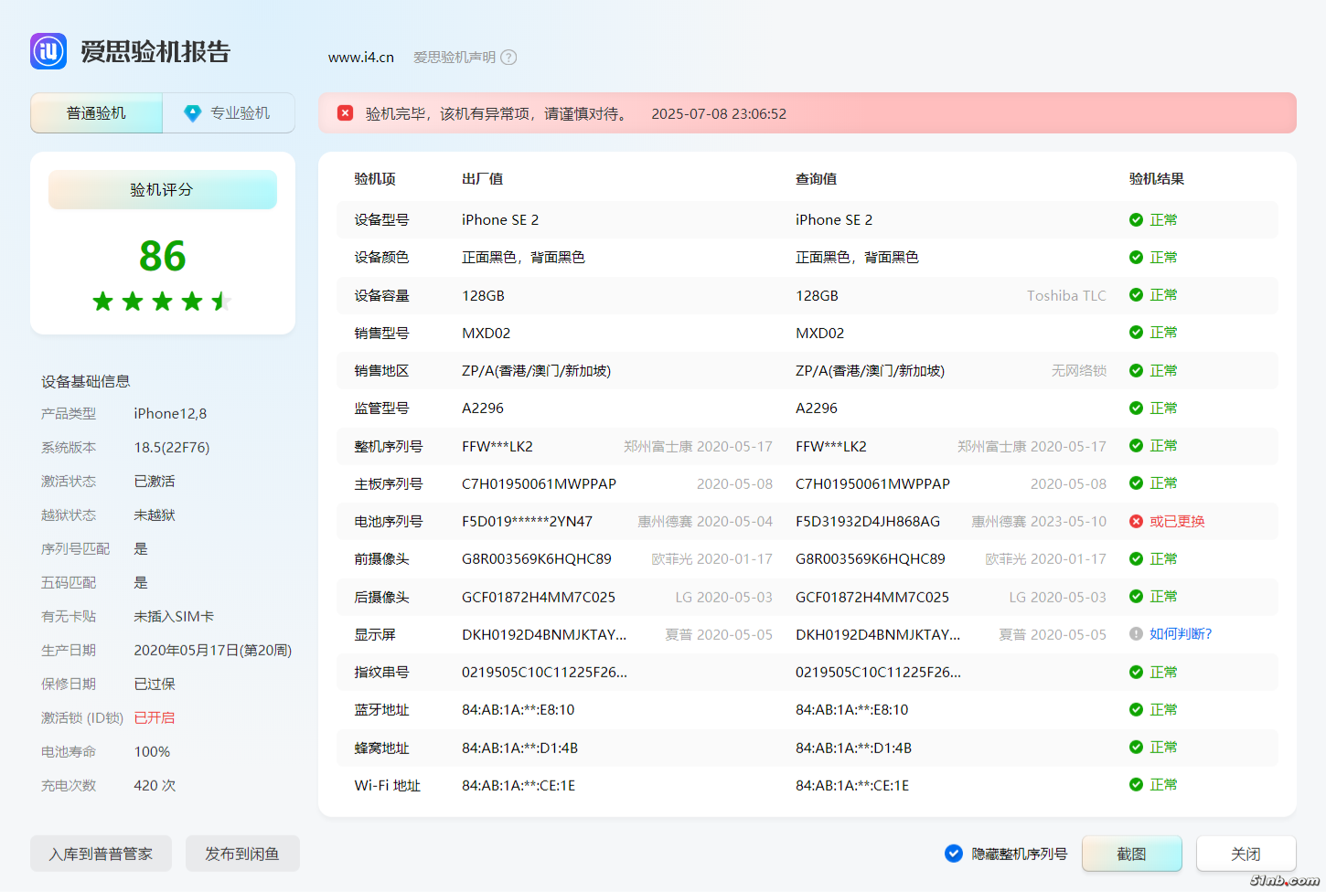The width and height of the screenshot is (1326, 892).
Task: Click the 或已更换 battery result text
Action: coord(1177,522)
